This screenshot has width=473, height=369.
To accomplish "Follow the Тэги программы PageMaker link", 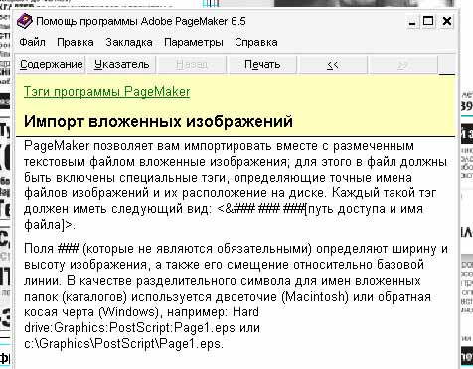I will point(106,92).
